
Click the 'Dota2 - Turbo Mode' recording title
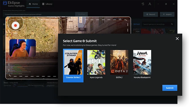(x=11, y=83)
